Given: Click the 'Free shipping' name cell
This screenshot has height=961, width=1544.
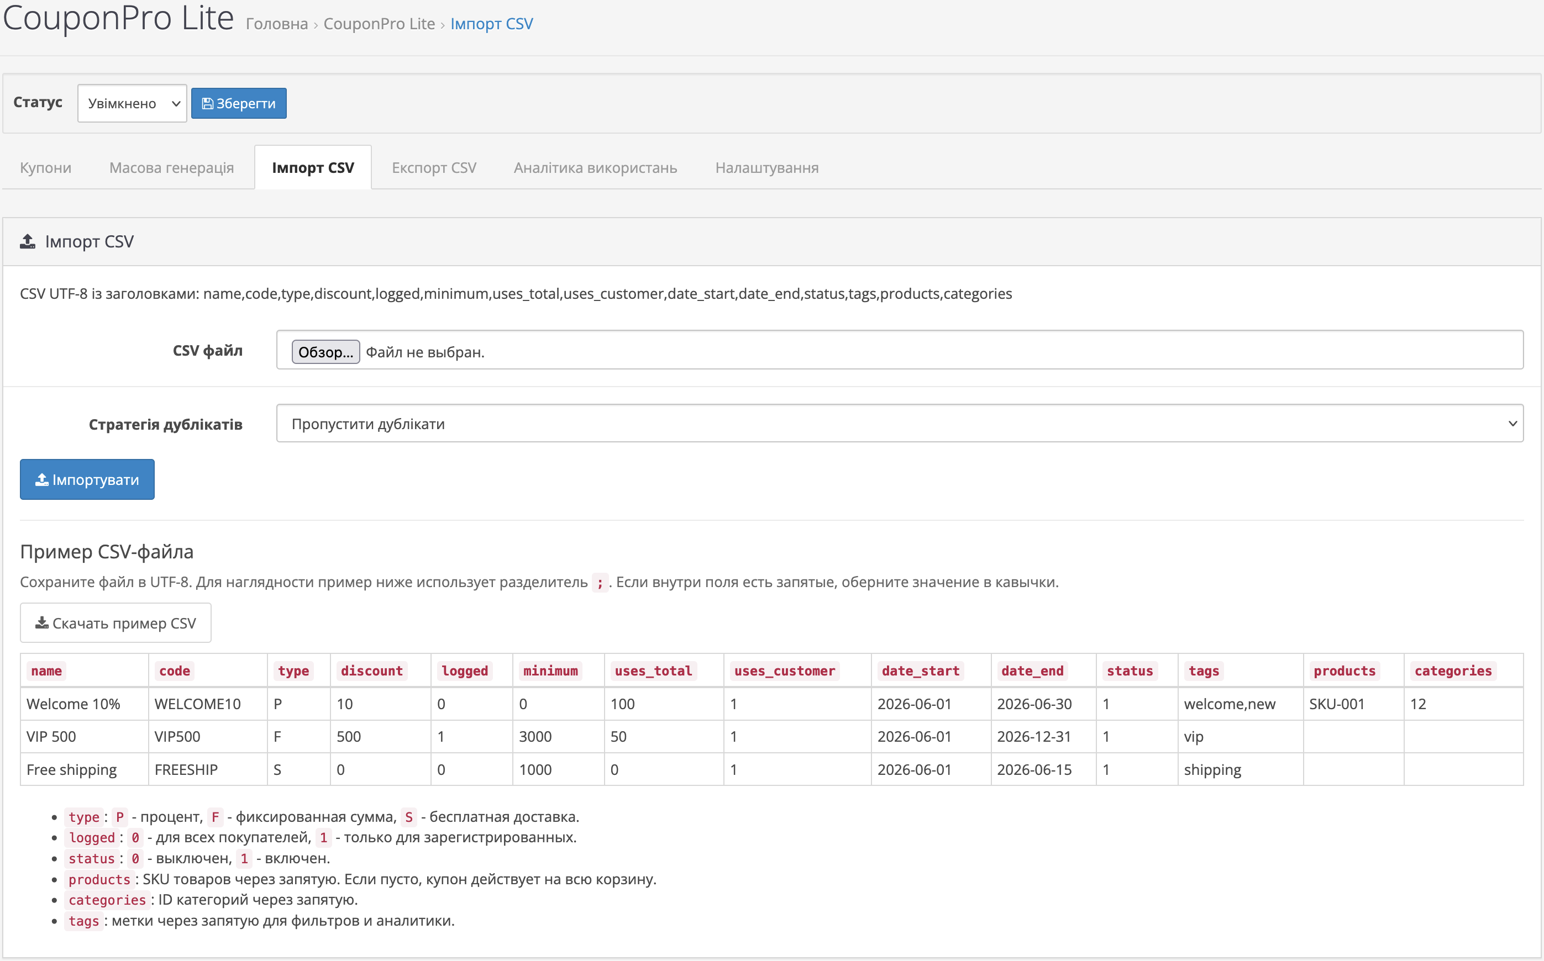Looking at the screenshot, I should click(x=85, y=769).
